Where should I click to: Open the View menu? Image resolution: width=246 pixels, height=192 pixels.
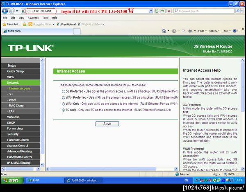click(x=21, y=18)
